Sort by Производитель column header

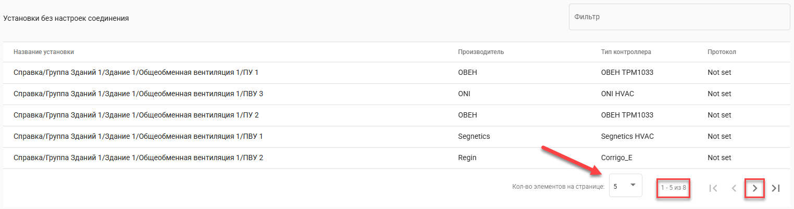point(480,52)
